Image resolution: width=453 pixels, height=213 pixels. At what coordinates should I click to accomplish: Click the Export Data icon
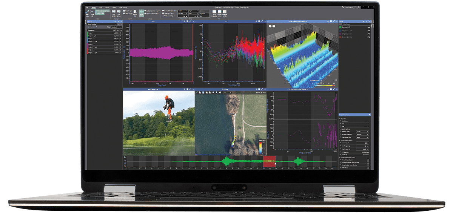coord(135,12)
